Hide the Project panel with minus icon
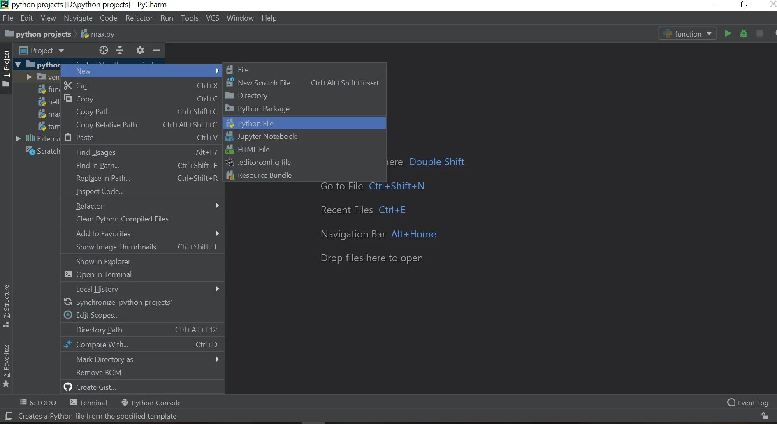The image size is (777, 424). coord(156,50)
